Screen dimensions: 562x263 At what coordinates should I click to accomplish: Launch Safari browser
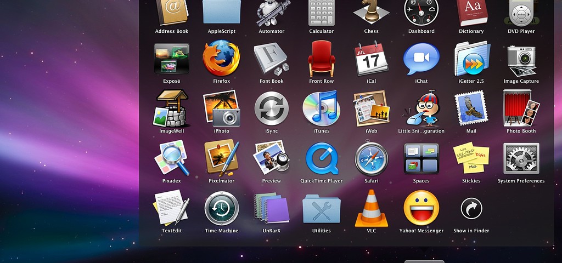pyautogui.click(x=372, y=158)
